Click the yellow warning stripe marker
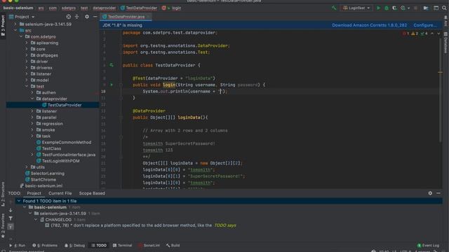Image resolution: width=449 pixels, height=252 pixels. tap(440, 72)
